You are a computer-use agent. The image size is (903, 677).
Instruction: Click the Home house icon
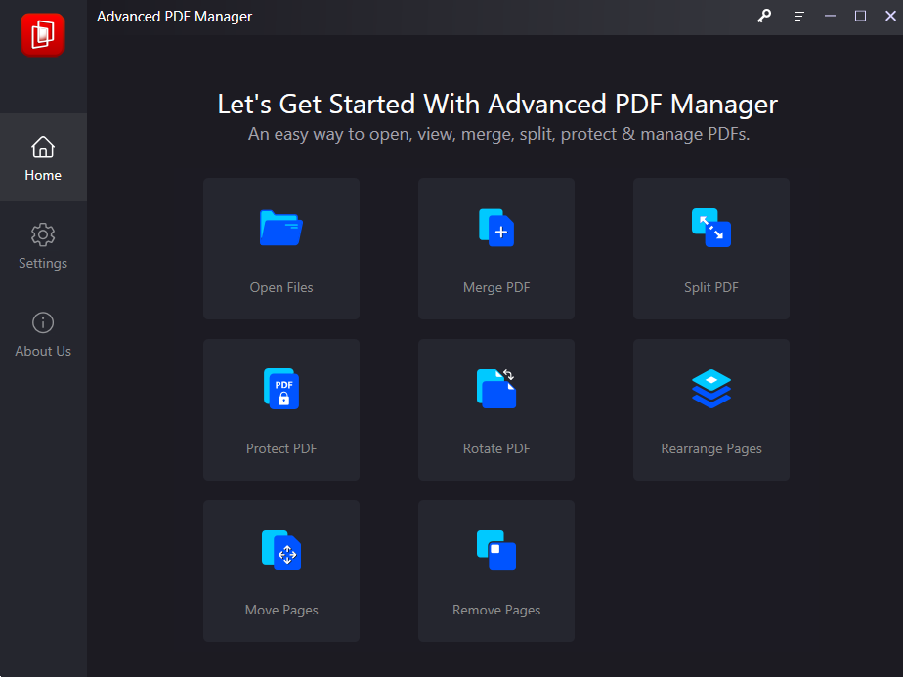43,147
